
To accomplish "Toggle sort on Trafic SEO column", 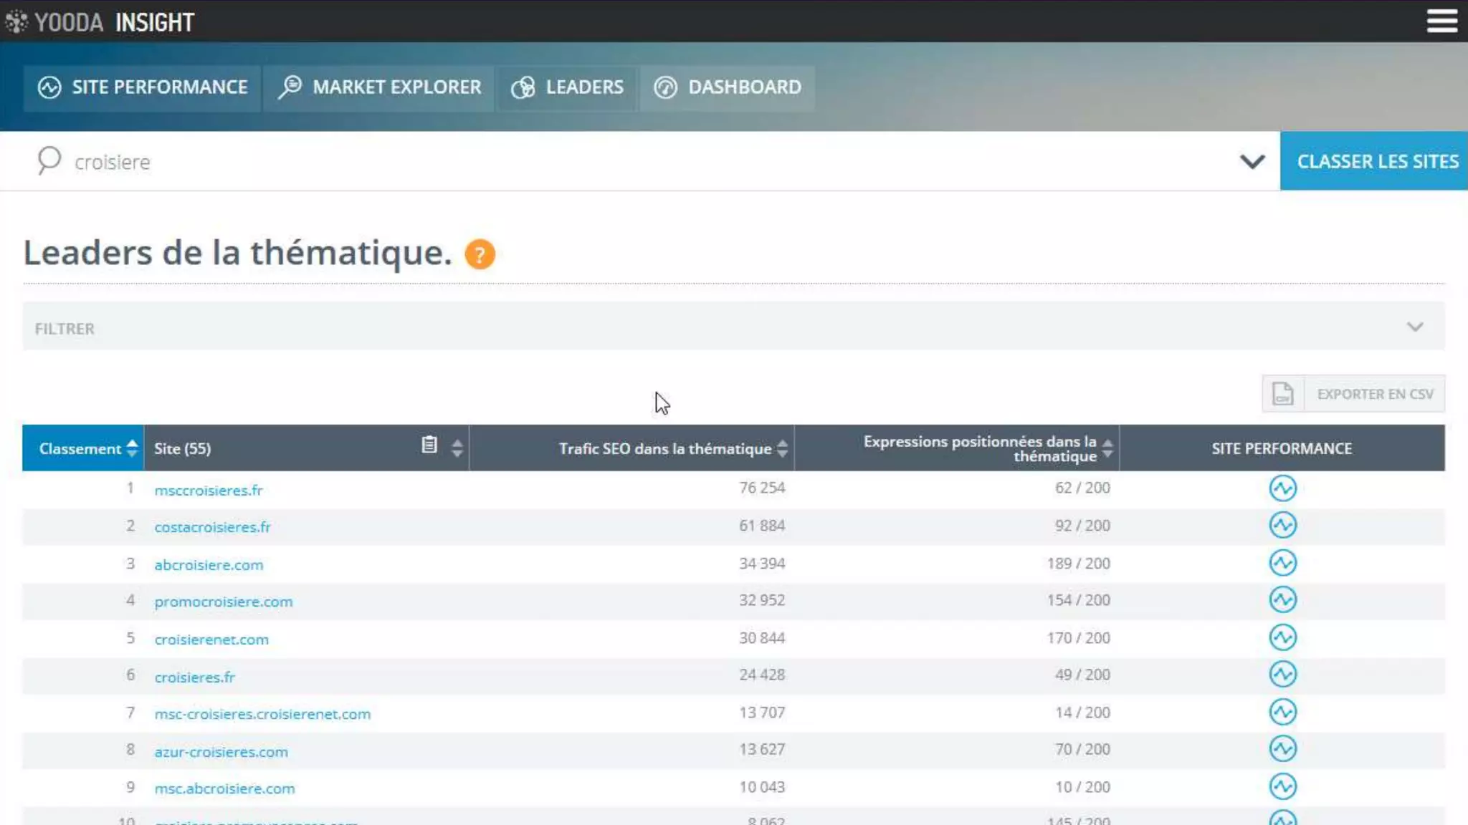I will tap(782, 448).
